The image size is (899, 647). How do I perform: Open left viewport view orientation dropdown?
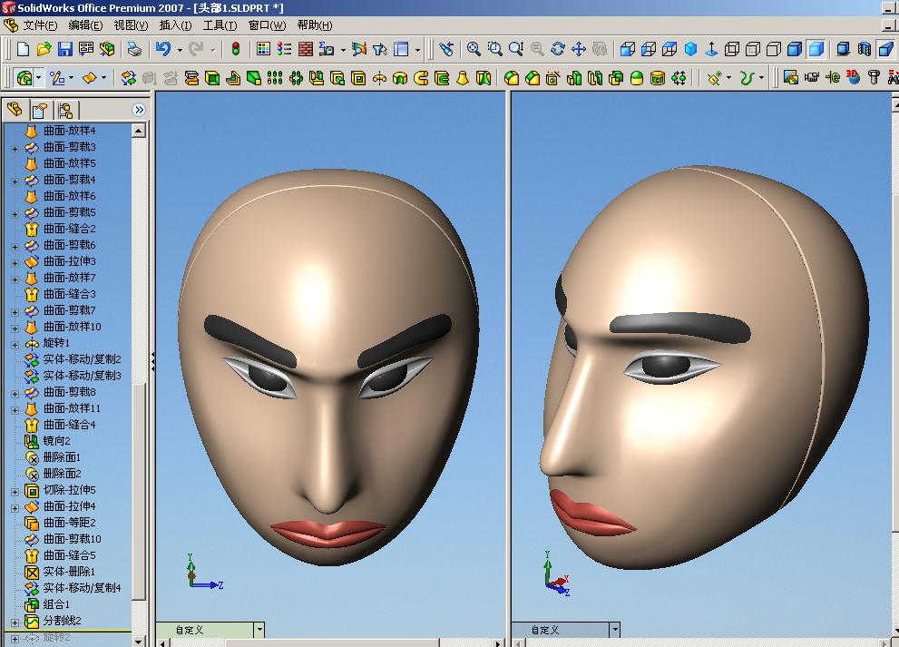[x=259, y=630]
